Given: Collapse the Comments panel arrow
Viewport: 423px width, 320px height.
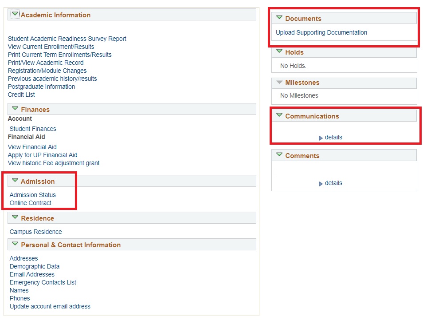Looking at the screenshot, I should (279, 155).
